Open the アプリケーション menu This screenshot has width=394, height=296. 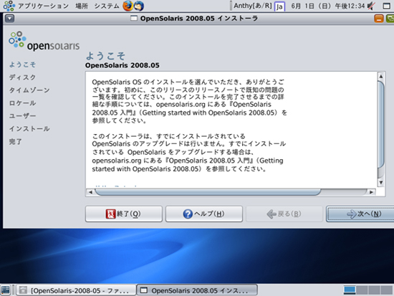pos(43,6)
